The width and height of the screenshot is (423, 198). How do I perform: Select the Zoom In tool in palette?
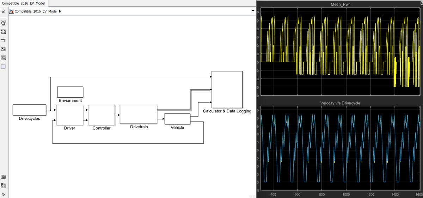click(x=4, y=23)
